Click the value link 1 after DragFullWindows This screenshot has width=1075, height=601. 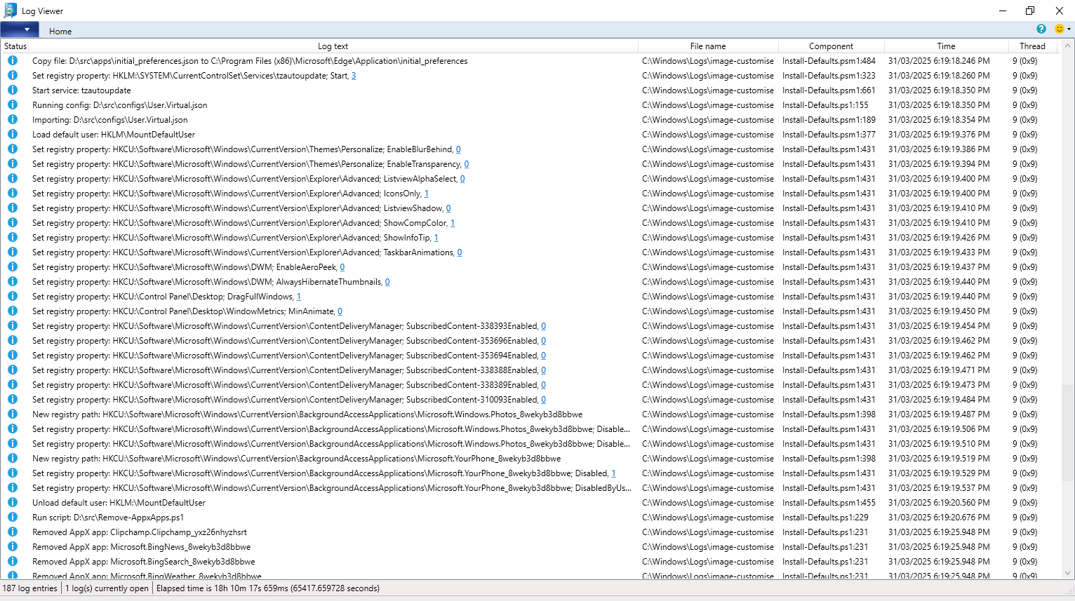299,297
